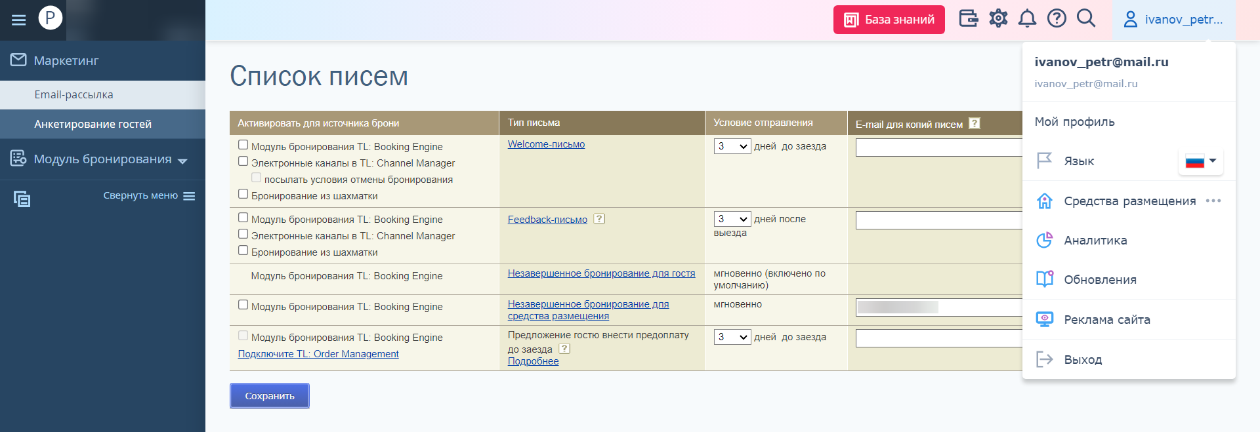Click help icon in E-mail для копий header
This screenshot has width=1260, height=432.
[x=975, y=123]
